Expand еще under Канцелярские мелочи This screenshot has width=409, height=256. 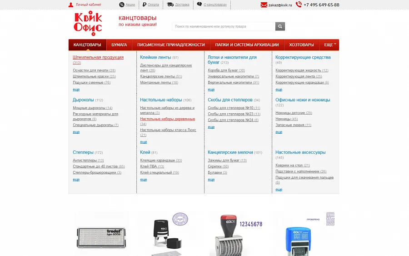(211, 180)
